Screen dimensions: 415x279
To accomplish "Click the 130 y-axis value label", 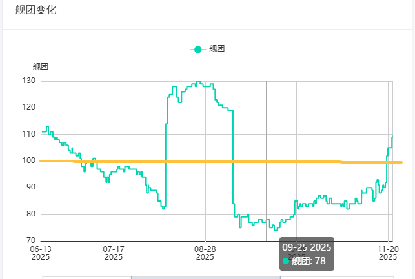I will 28,81.
